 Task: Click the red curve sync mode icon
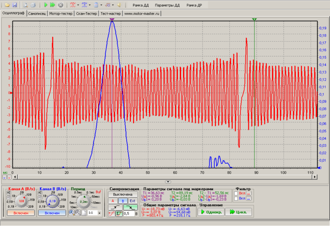click(112, 214)
